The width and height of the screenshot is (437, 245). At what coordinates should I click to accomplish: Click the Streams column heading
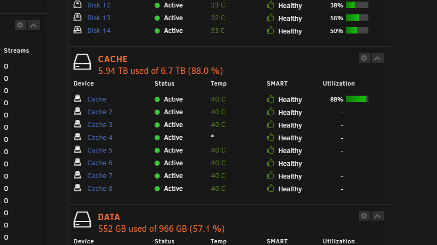coord(16,50)
